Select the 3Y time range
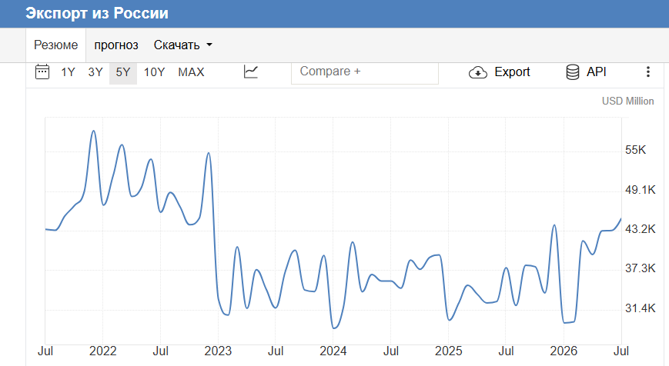The width and height of the screenshot is (669, 366). (95, 72)
